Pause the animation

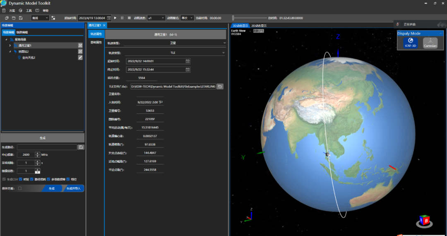122,18
